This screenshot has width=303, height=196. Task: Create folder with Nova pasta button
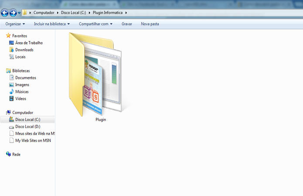tap(150, 24)
